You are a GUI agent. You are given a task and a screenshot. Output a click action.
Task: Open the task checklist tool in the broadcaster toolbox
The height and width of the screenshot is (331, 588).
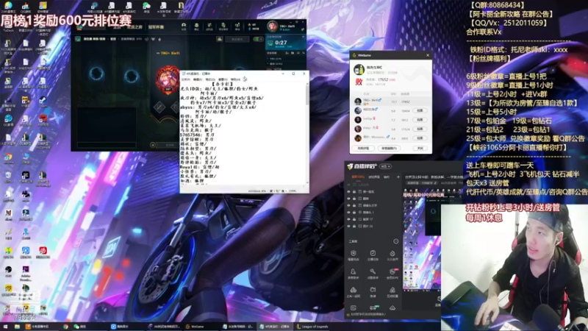point(373,253)
